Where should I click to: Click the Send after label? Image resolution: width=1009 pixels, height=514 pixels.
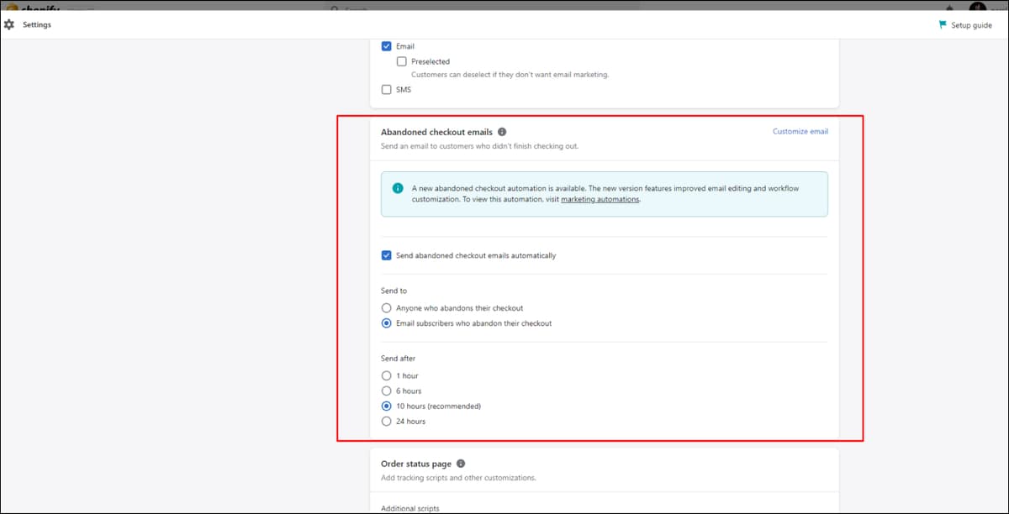click(x=398, y=359)
